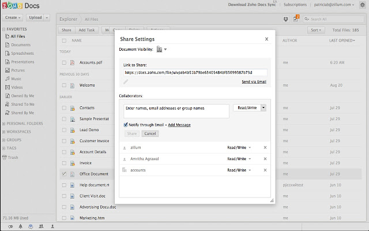
Task: Click the user icon beside zillum
Action: (x=125, y=148)
